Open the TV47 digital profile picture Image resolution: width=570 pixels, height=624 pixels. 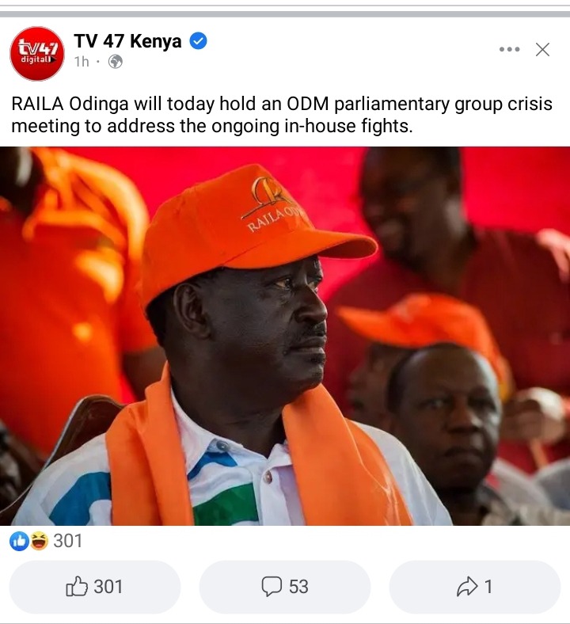pos(36,54)
